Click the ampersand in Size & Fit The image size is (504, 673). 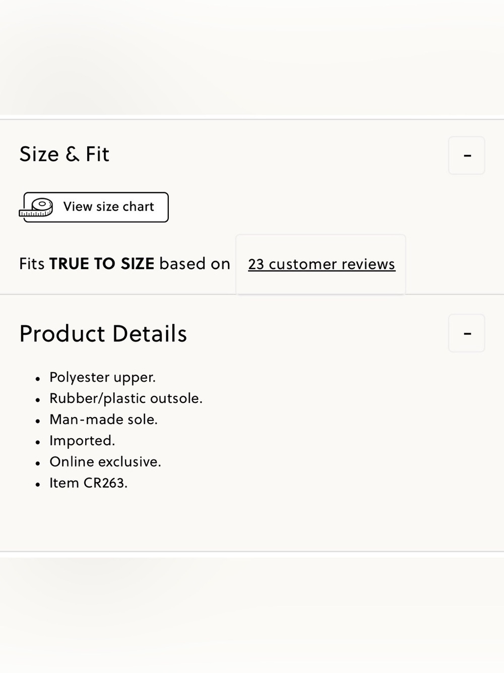(73, 154)
